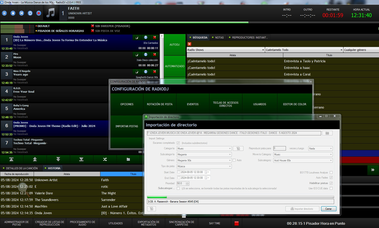The image size is (379, 228).
Task: Open Categoría dropdown showing Music
Action: coord(204,149)
